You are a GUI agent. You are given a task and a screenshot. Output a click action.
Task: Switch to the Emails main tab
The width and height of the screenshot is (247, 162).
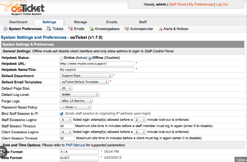pos(112,22)
